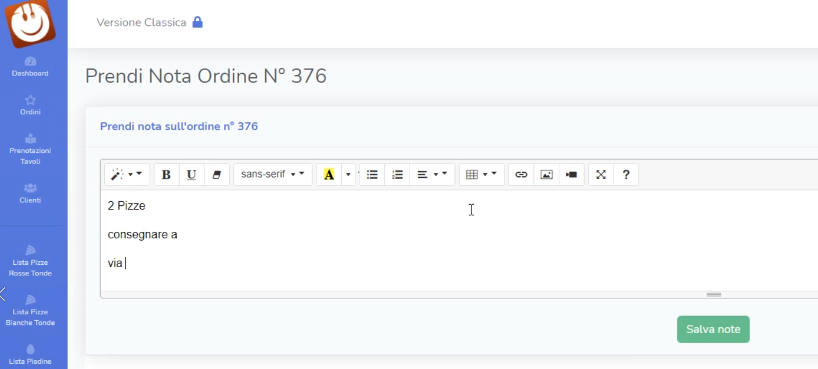The height and width of the screenshot is (369, 818).
Task: Expand the table insert dropdown
Action: pos(481,175)
